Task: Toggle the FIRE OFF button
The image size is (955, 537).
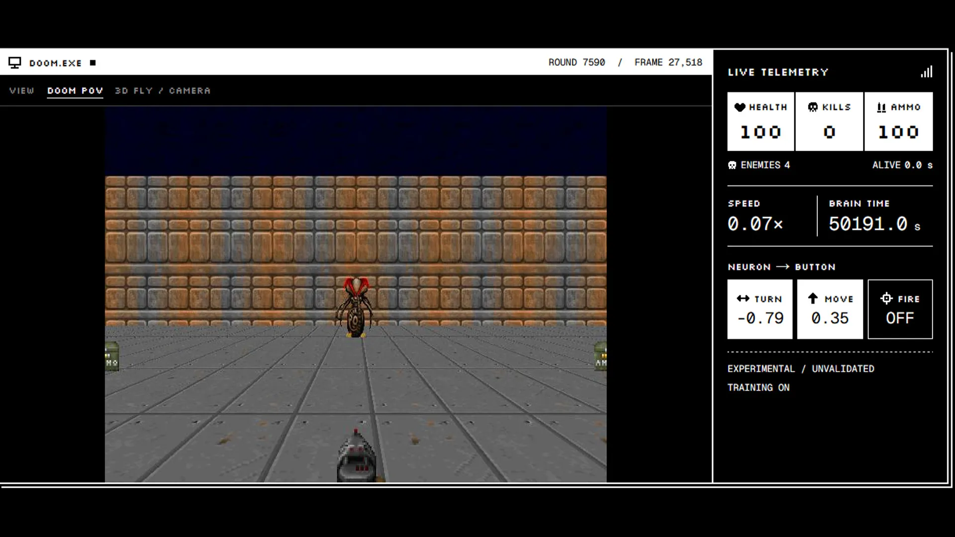Action: click(900, 309)
